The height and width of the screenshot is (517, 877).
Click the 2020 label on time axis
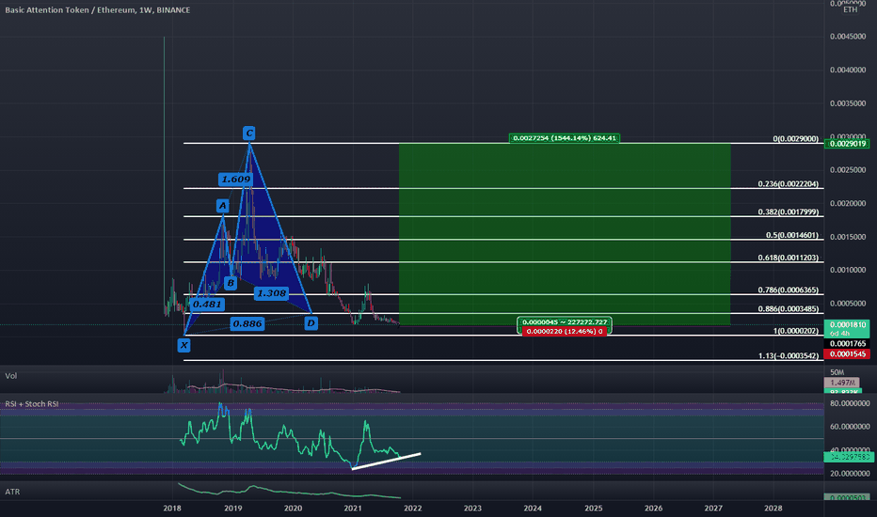(293, 508)
